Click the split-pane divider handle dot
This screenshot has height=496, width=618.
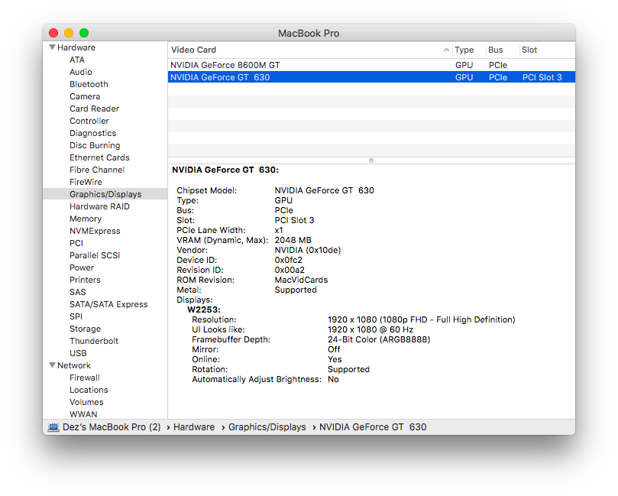click(x=371, y=160)
